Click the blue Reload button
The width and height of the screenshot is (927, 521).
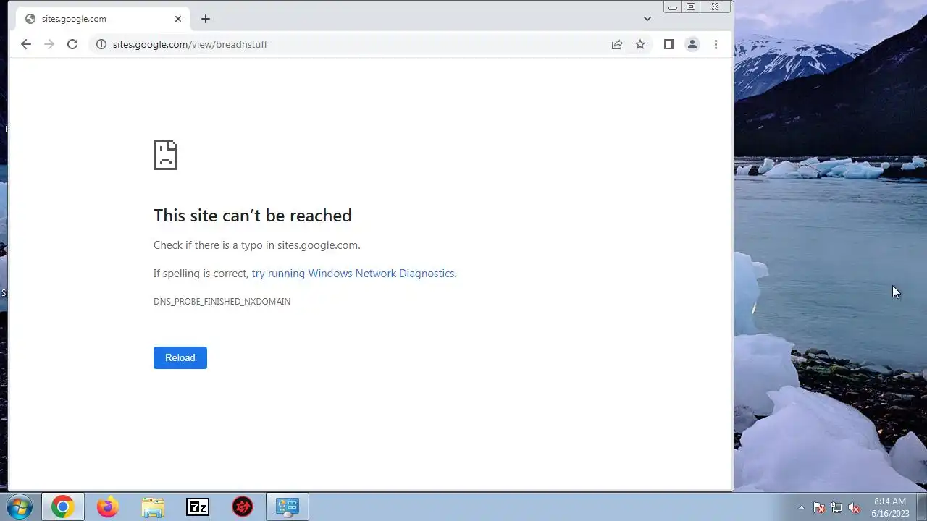pos(180,357)
